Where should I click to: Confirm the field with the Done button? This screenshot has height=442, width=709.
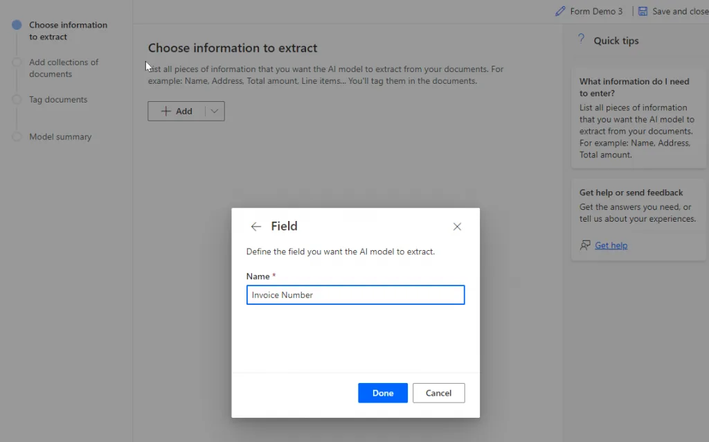[x=382, y=393]
